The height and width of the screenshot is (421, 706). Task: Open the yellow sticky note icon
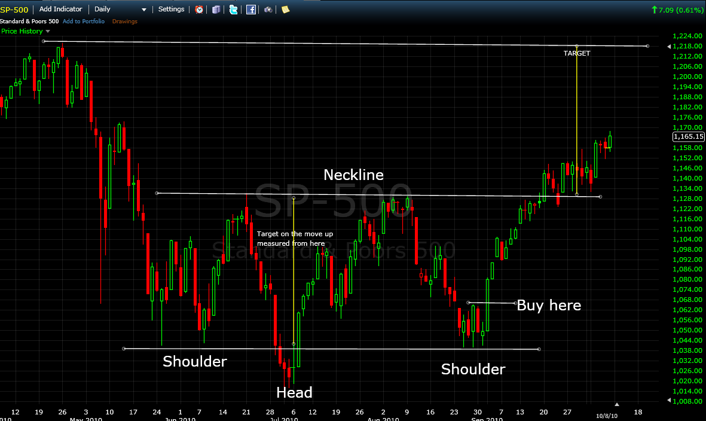[285, 10]
